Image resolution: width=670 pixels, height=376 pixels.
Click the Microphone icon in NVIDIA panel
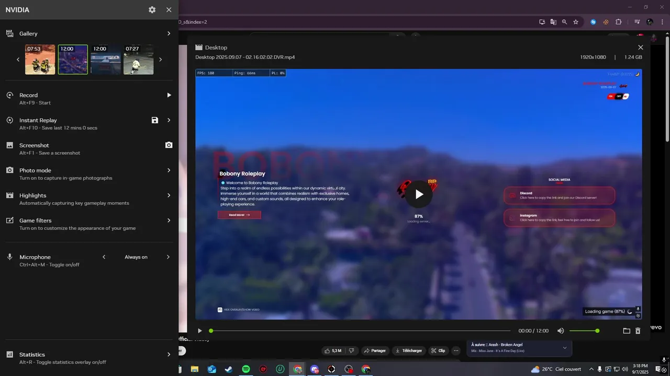9,257
